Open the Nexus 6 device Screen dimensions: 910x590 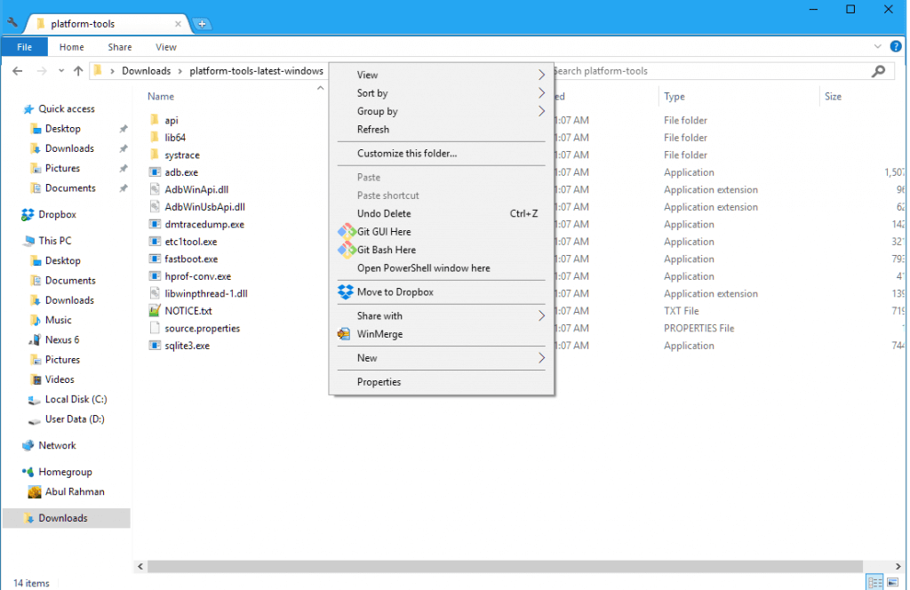click(x=62, y=339)
